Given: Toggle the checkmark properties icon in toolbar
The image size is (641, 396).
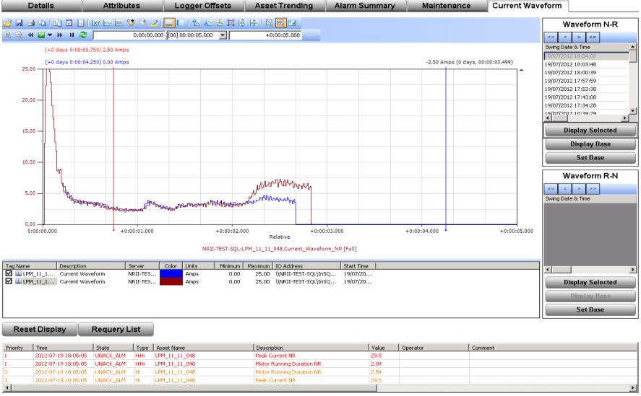Looking at the screenshot, I should (x=69, y=23).
